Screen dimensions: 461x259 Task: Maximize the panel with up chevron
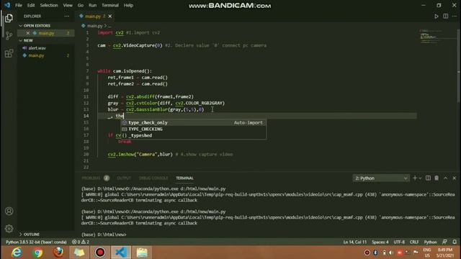pyautogui.click(x=445, y=178)
